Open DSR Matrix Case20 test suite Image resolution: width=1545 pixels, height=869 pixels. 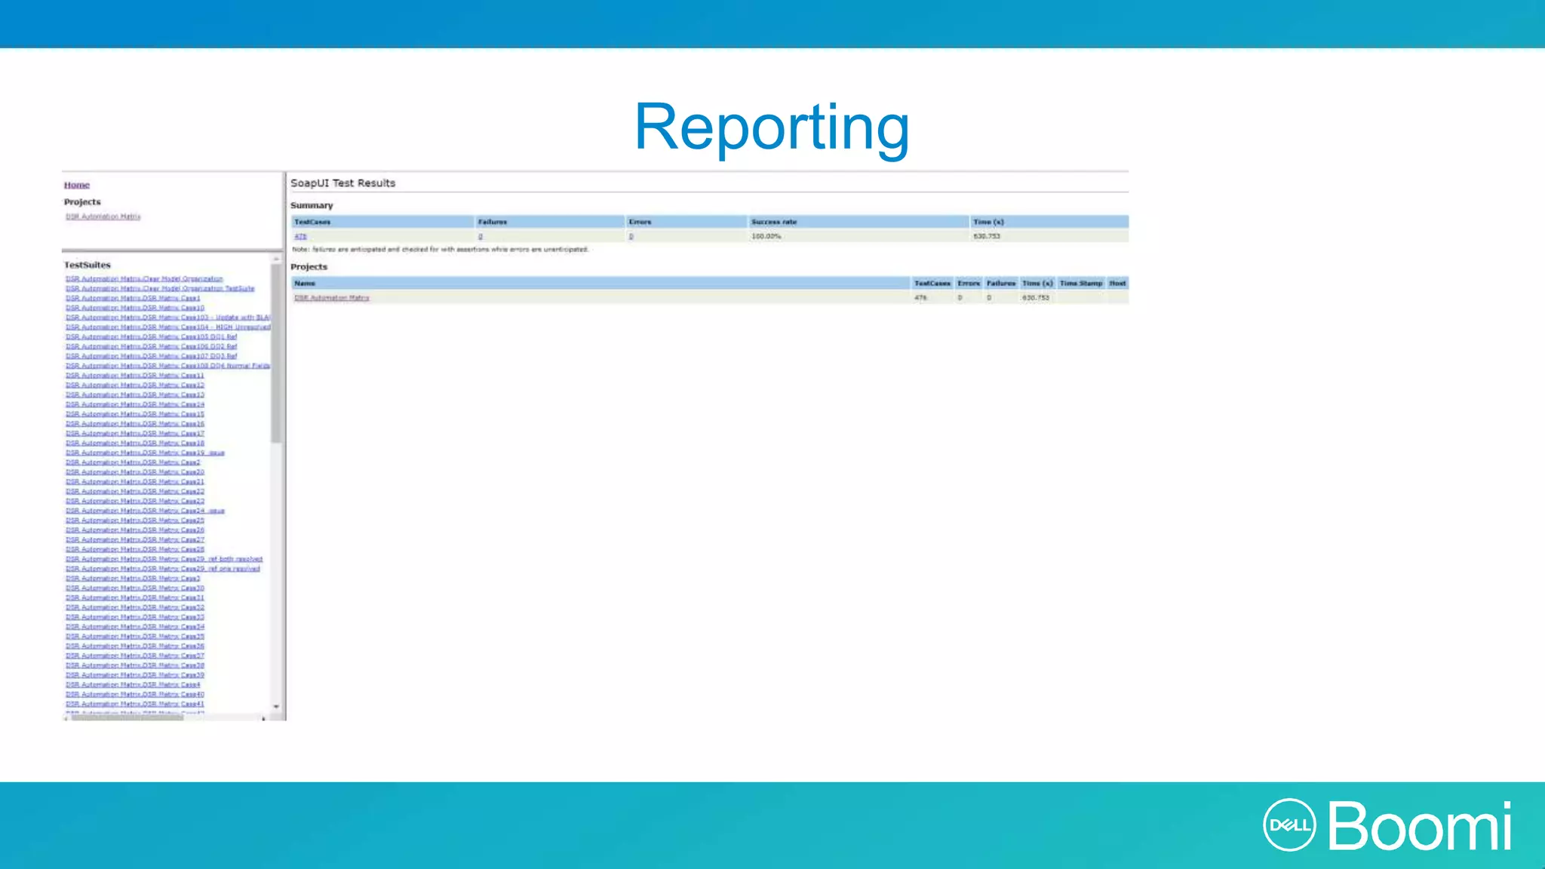[x=134, y=472]
